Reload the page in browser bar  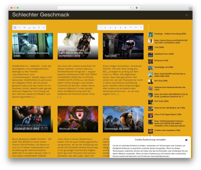pyautogui.click(x=131, y=8)
